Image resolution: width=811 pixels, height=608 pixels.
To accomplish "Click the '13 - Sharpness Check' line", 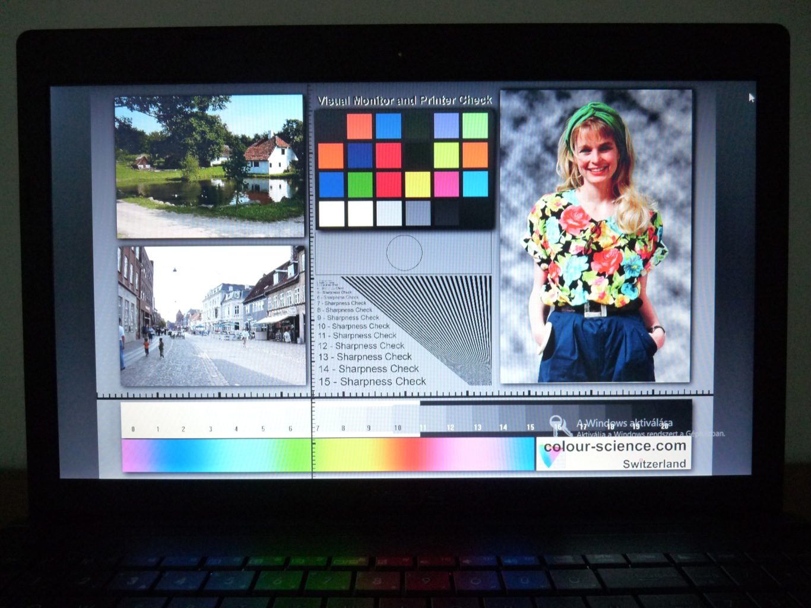I will pyautogui.click(x=365, y=357).
